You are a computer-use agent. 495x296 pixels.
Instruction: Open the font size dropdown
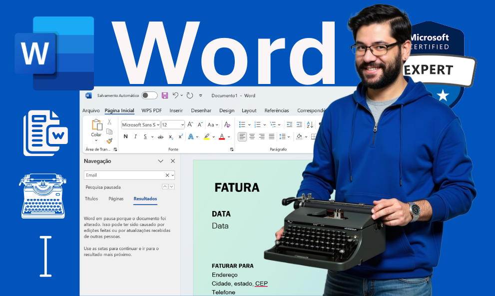(182, 125)
